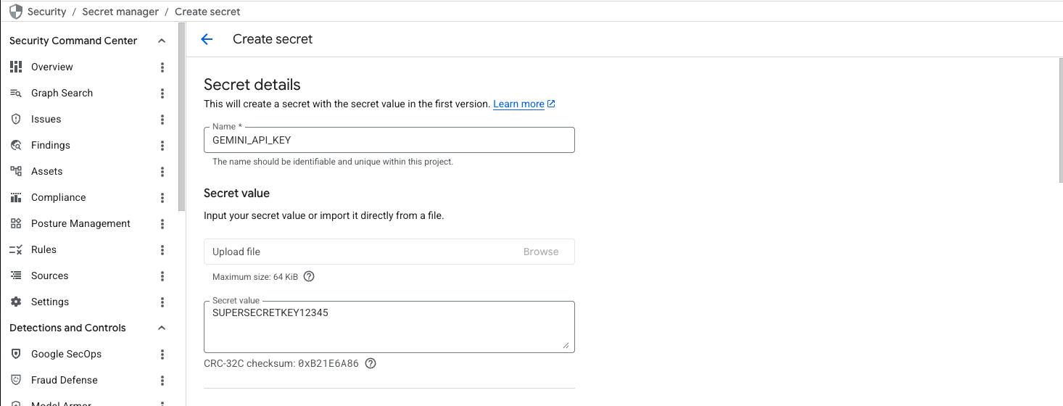Click the Learn more link
This screenshot has height=406, width=1063.
(x=518, y=104)
